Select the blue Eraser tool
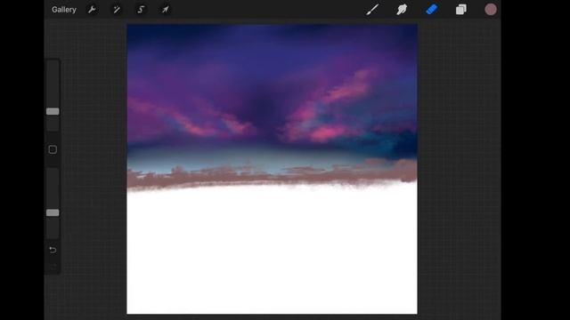The width and height of the screenshot is (570, 320). click(x=431, y=10)
